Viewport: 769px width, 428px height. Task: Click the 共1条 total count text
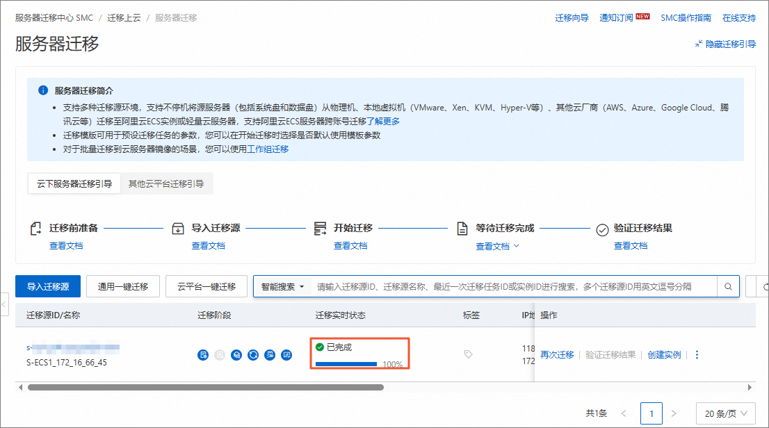point(597,413)
